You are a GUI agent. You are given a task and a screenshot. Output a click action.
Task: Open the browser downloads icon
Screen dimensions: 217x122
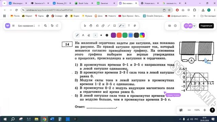(203, 10)
